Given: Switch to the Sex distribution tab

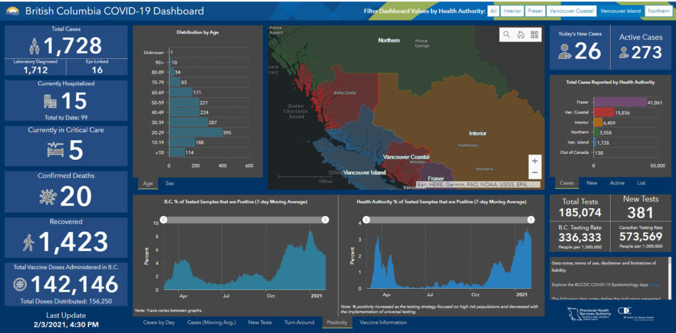Looking at the screenshot, I should click(x=170, y=183).
